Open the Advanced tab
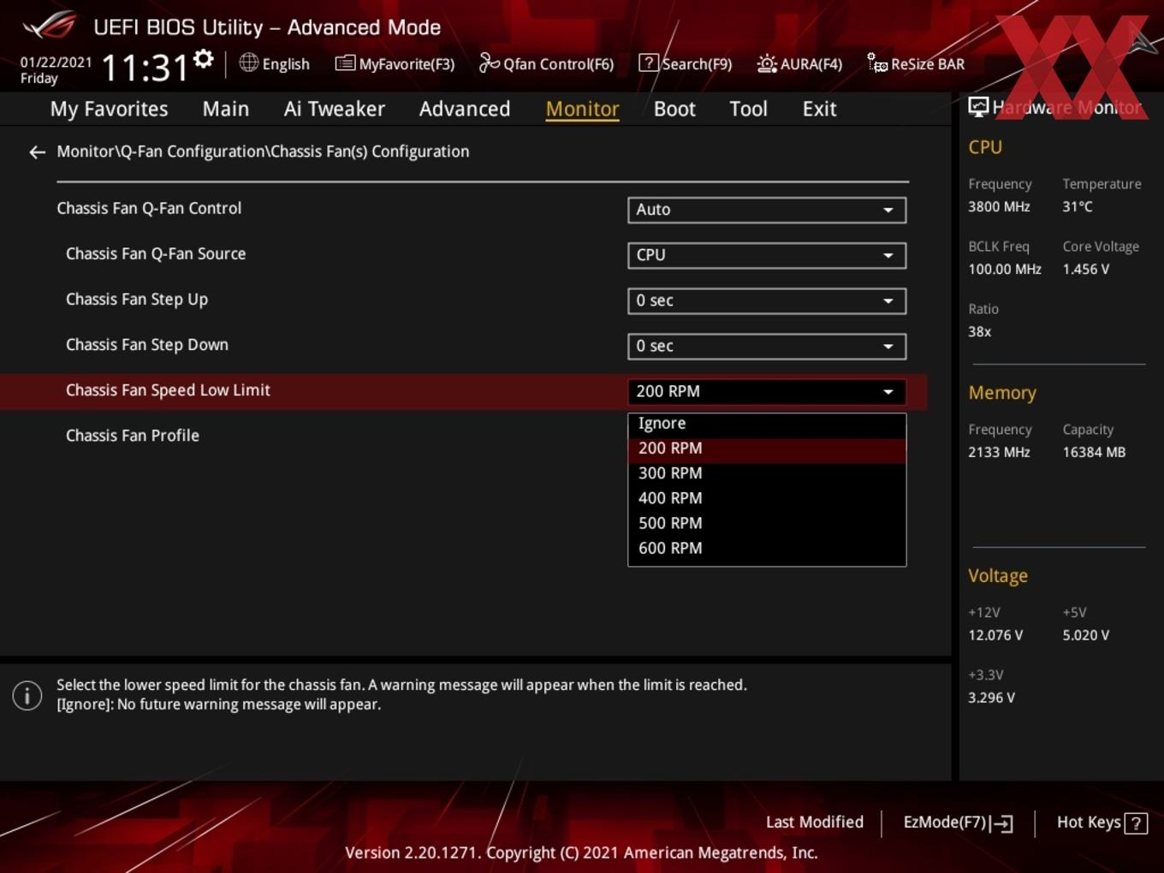 pyautogui.click(x=465, y=109)
